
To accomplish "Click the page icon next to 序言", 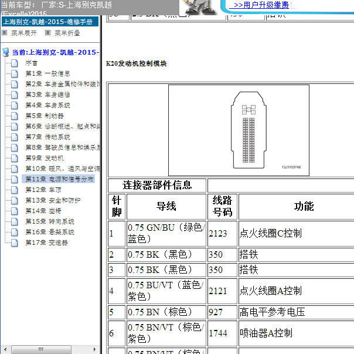I will coord(15,63).
